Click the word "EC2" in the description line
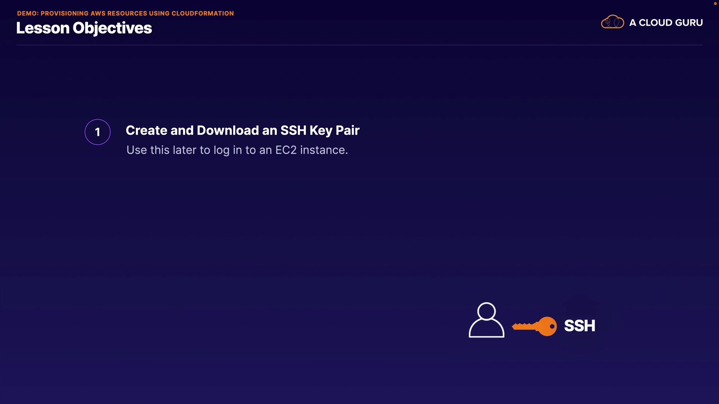This screenshot has height=404, width=719. [x=286, y=150]
